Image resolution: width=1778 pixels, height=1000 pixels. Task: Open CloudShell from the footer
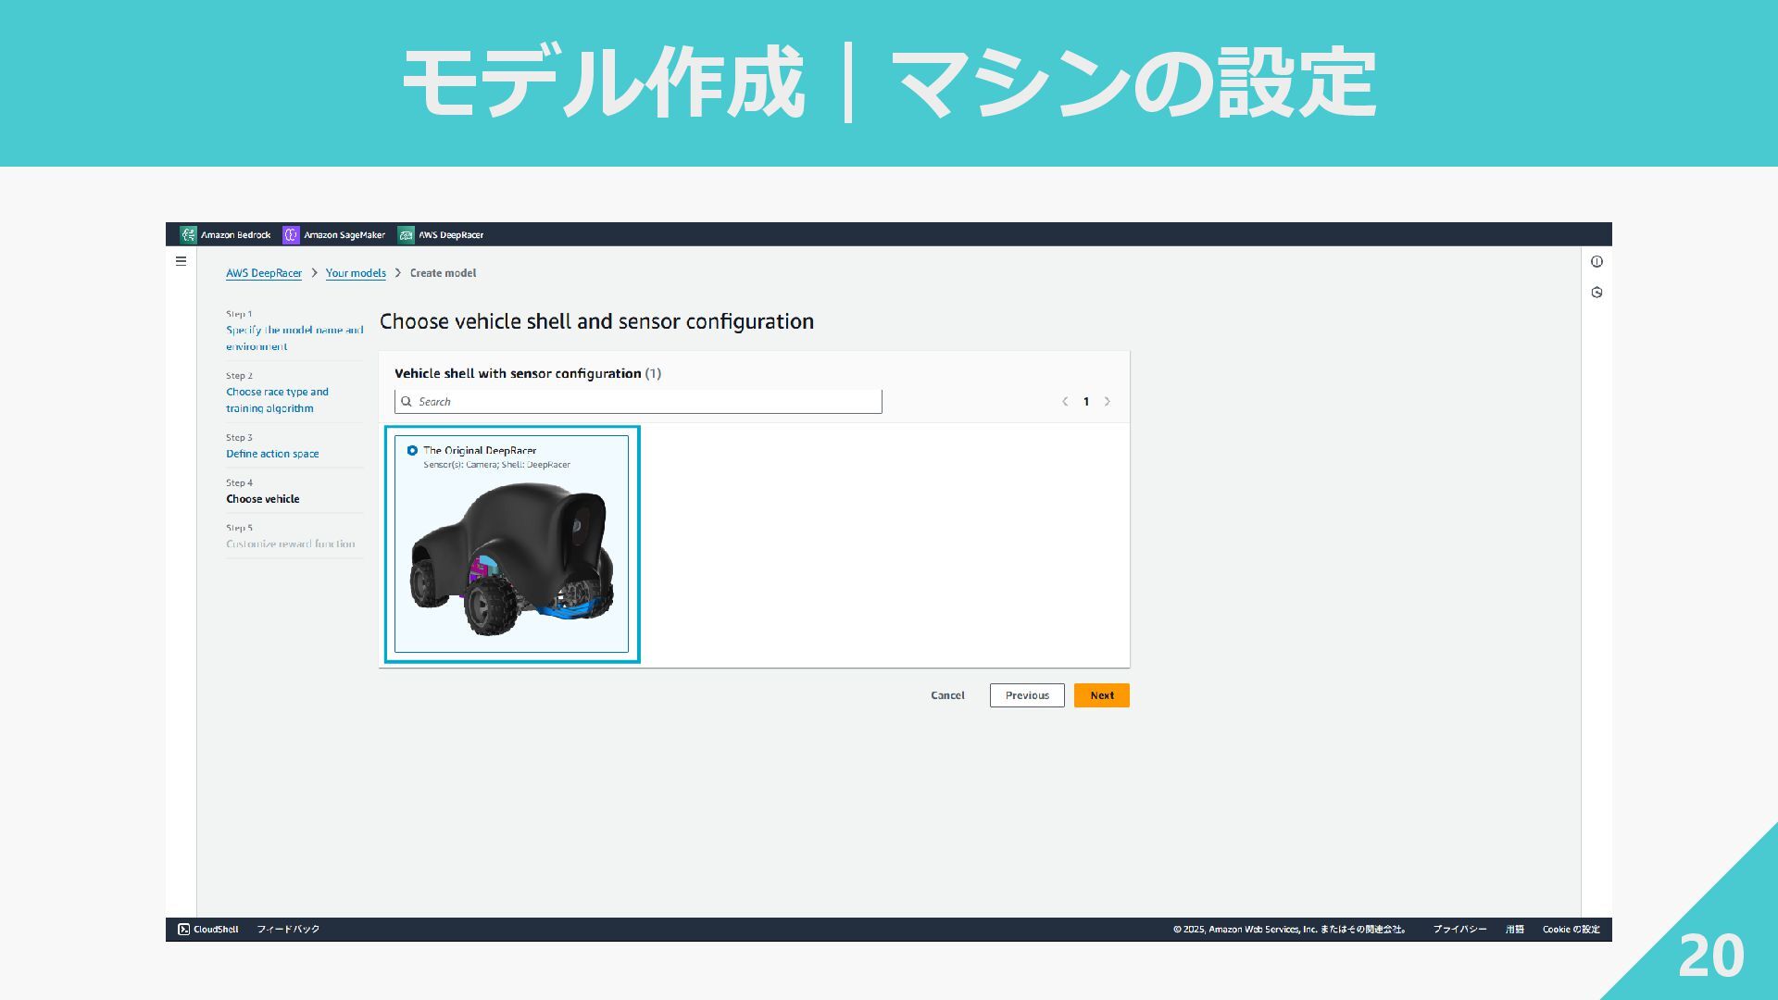pyautogui.click(x=208, y=929)
